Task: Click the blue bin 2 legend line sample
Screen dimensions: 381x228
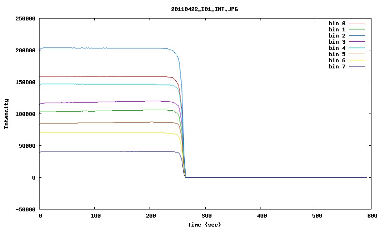Action: [357, 36]
